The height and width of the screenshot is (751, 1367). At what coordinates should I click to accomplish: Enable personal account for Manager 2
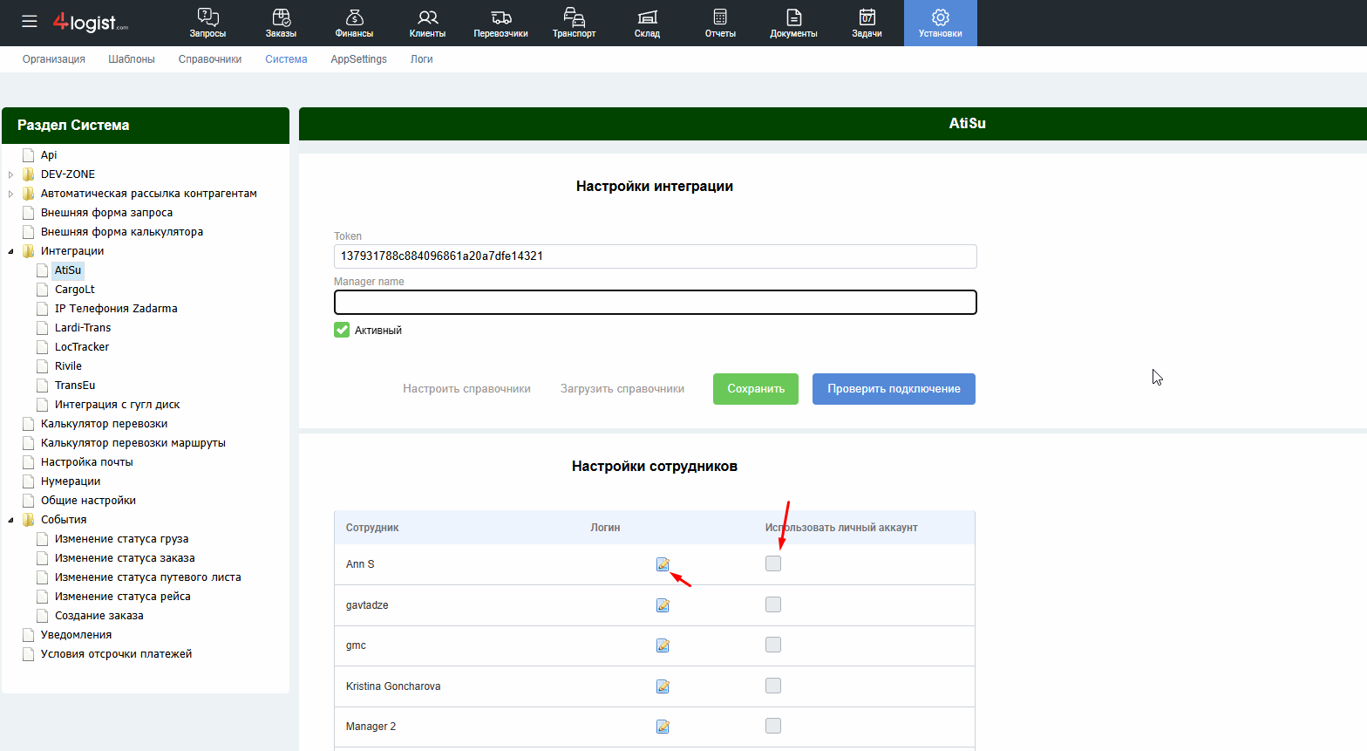point(773,726)
